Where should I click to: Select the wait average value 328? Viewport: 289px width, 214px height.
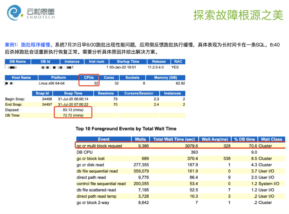pos(227,146)
